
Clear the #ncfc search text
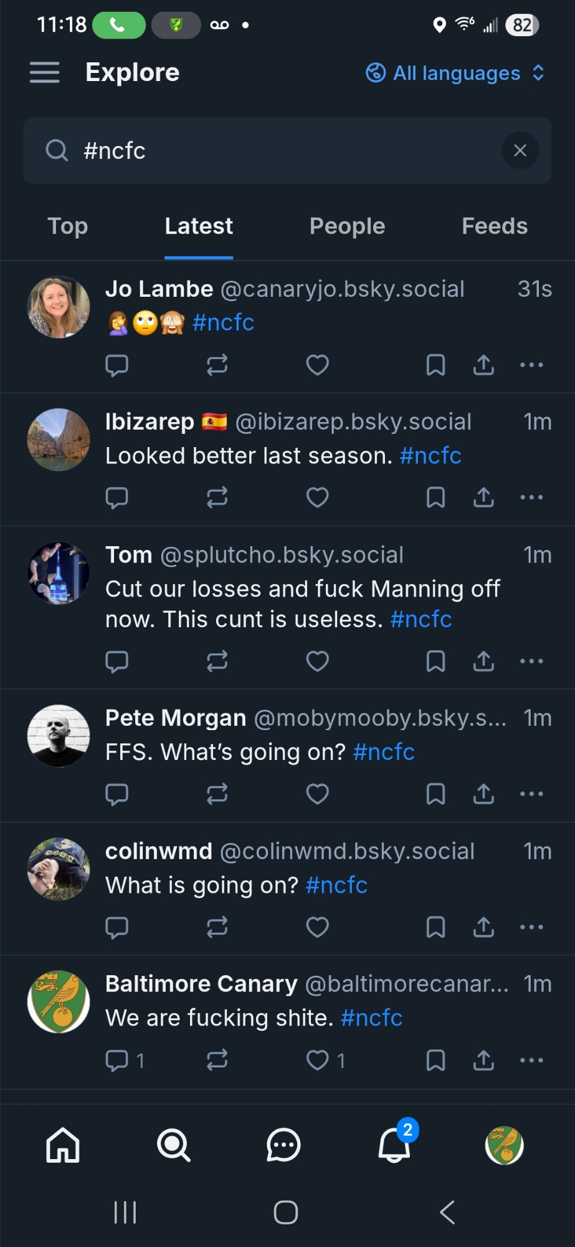pos(520,150)
